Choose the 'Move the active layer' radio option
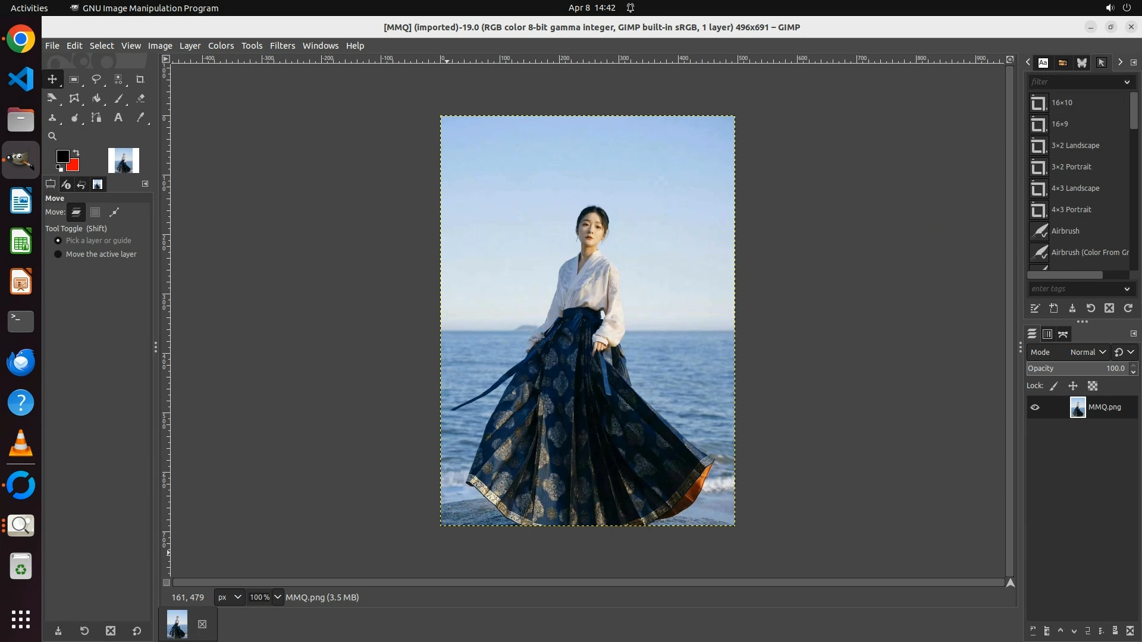 (x=58, y=254)
